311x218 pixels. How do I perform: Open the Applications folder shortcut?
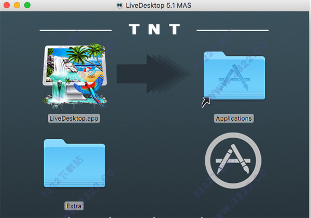[234, 76]
